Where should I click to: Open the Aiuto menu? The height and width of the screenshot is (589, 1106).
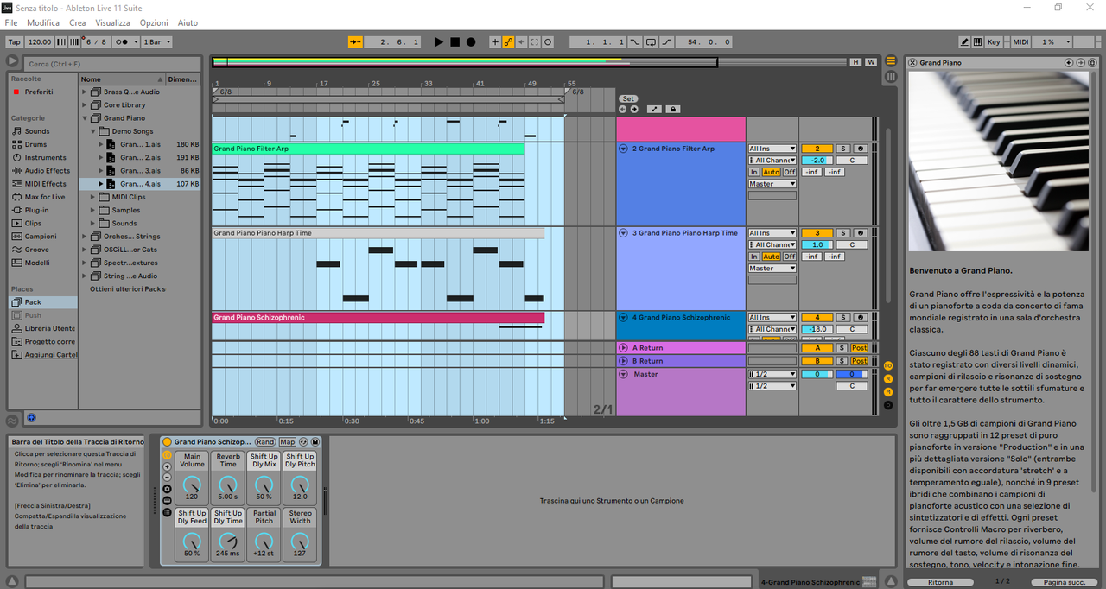pos(188,22)
